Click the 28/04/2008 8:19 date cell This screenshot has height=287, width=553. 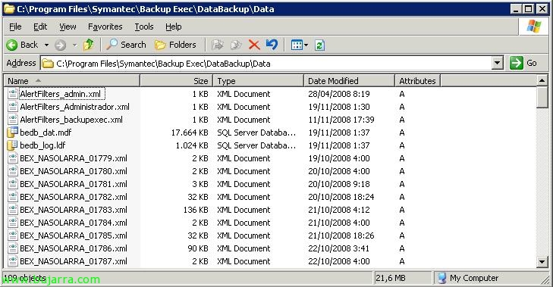339,94
